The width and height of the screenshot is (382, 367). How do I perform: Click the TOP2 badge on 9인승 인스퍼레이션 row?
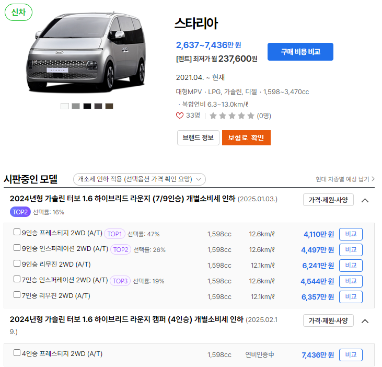(x=121, y=249)
